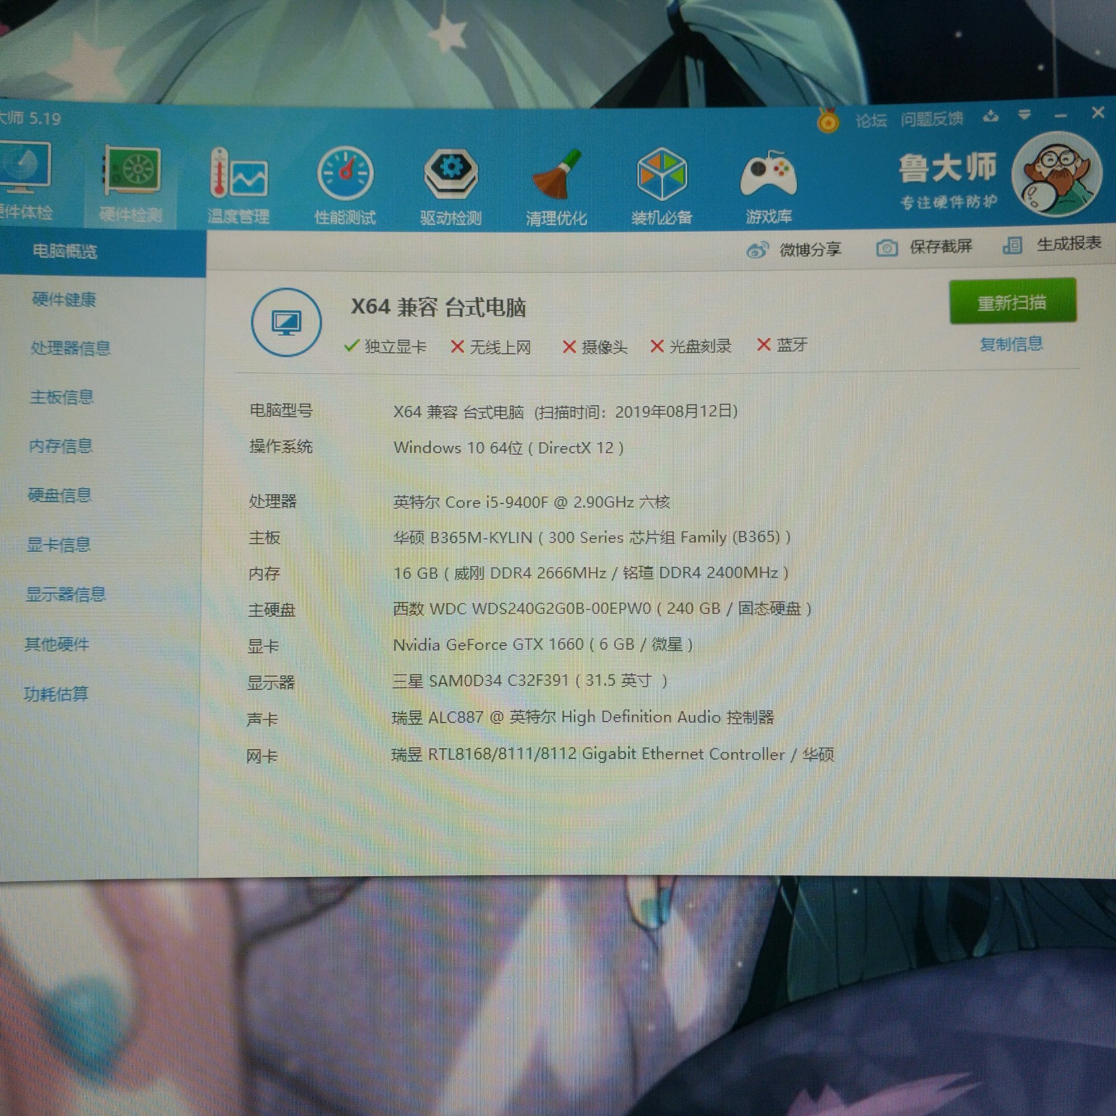This screenshot has height=1116, width=1116.
Task: Select 功耗估算 in sidebar
Action: 56,693
